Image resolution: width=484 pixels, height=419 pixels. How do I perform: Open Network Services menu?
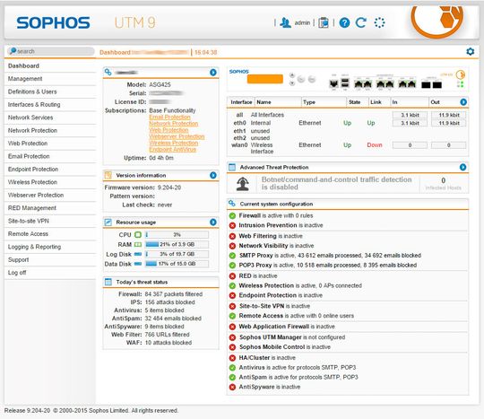50,118
